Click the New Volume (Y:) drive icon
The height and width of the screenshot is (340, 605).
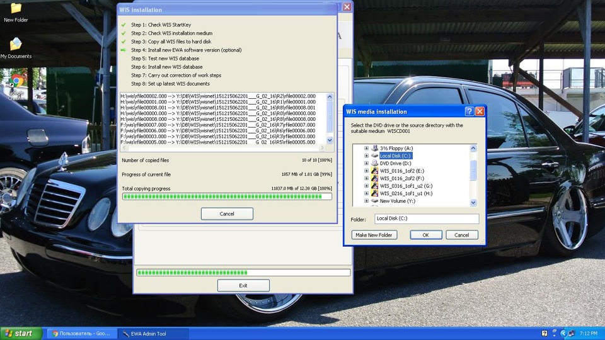(x=374, y=201)
